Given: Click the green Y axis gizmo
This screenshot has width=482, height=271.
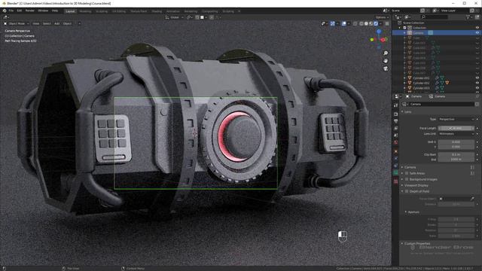Looking at the screenshot, I should click(x=372, y=40).
